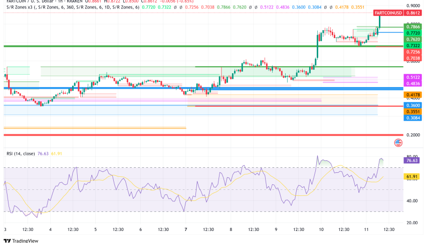
Task: Click the 40.00 RSI scale value
Action: 412,201
